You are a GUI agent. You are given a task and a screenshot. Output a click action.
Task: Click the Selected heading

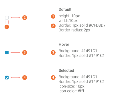66,70
